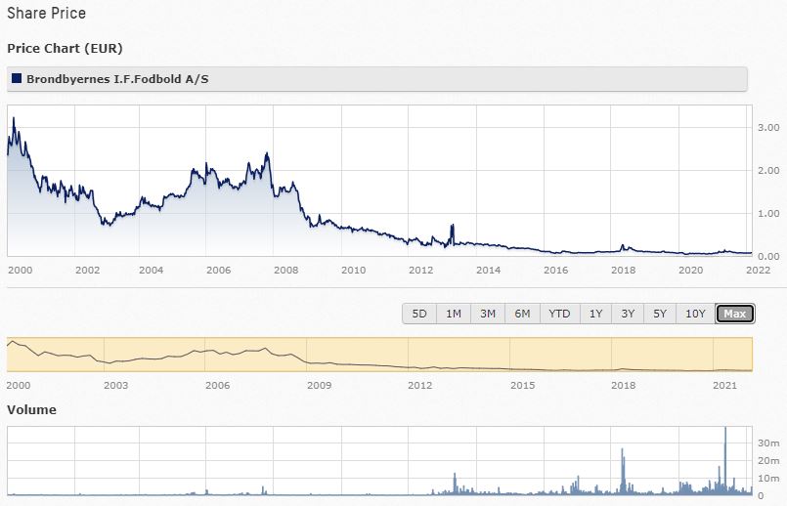This screenshot has width=787, height=506.
Task: Click the navigator line above 2009
Action: [320, 364]
